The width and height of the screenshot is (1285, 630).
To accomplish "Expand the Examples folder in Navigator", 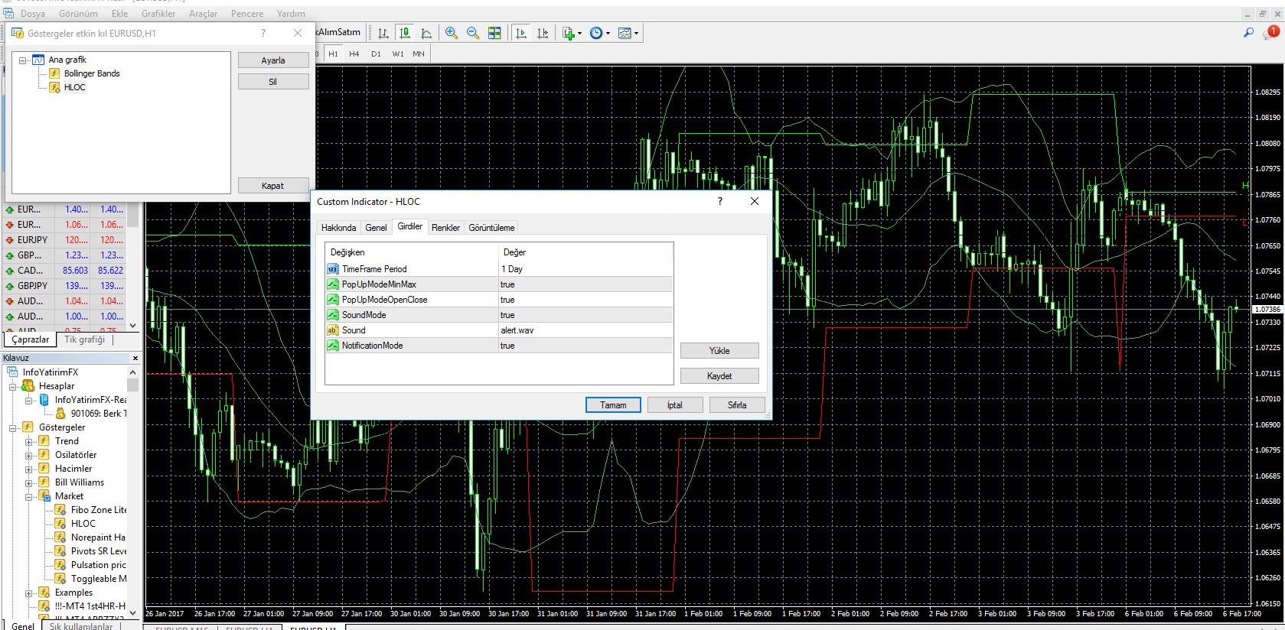I will [x=28, y=593].
